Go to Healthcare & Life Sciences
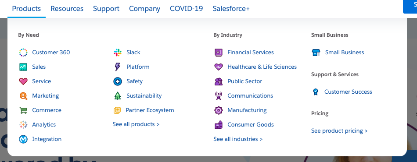This screenshot has width=417, height=162. 262,67
